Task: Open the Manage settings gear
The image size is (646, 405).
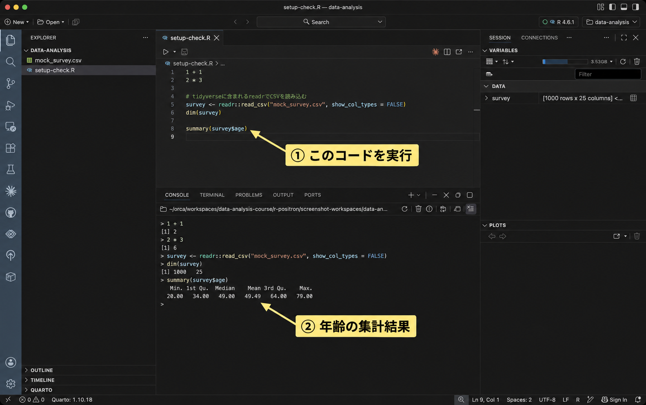Action: pos(11,384)
